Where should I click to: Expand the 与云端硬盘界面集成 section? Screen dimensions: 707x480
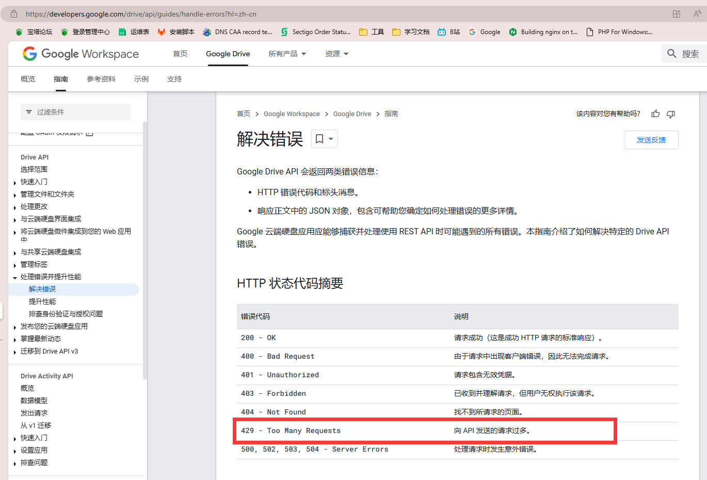coord(15,220)
